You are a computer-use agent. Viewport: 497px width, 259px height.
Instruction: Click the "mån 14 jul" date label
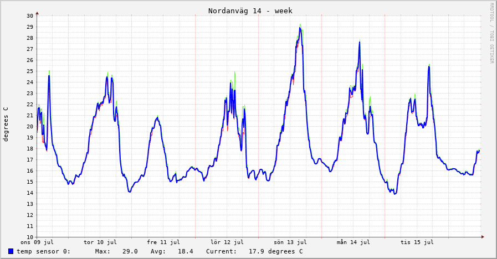353,242
